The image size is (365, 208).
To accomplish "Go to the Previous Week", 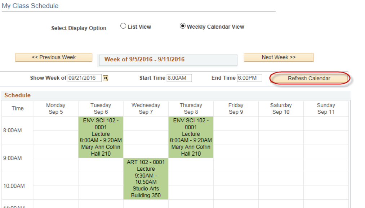I will [53, 57].
